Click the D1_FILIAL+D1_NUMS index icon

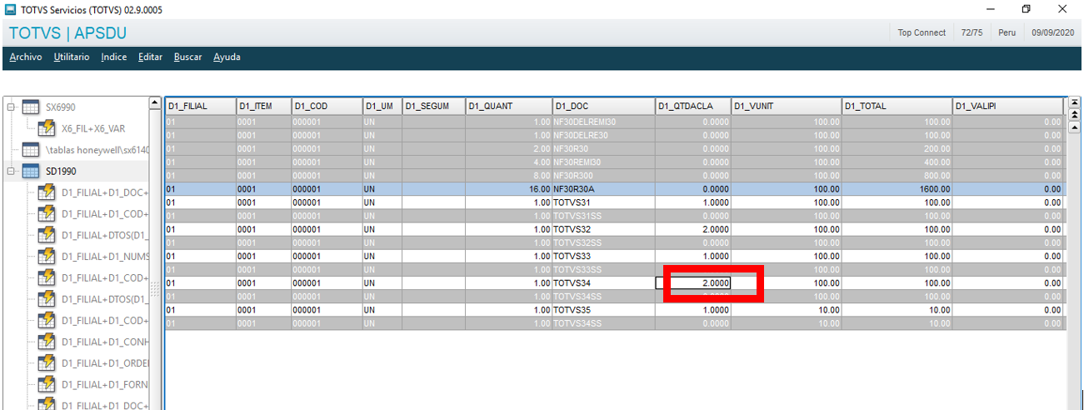tap(47, 257)
